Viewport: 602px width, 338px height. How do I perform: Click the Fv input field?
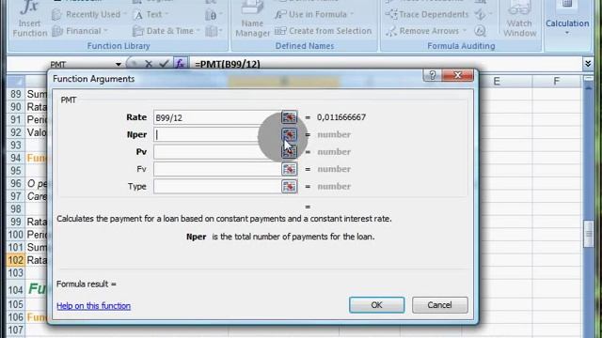[217, 169]
